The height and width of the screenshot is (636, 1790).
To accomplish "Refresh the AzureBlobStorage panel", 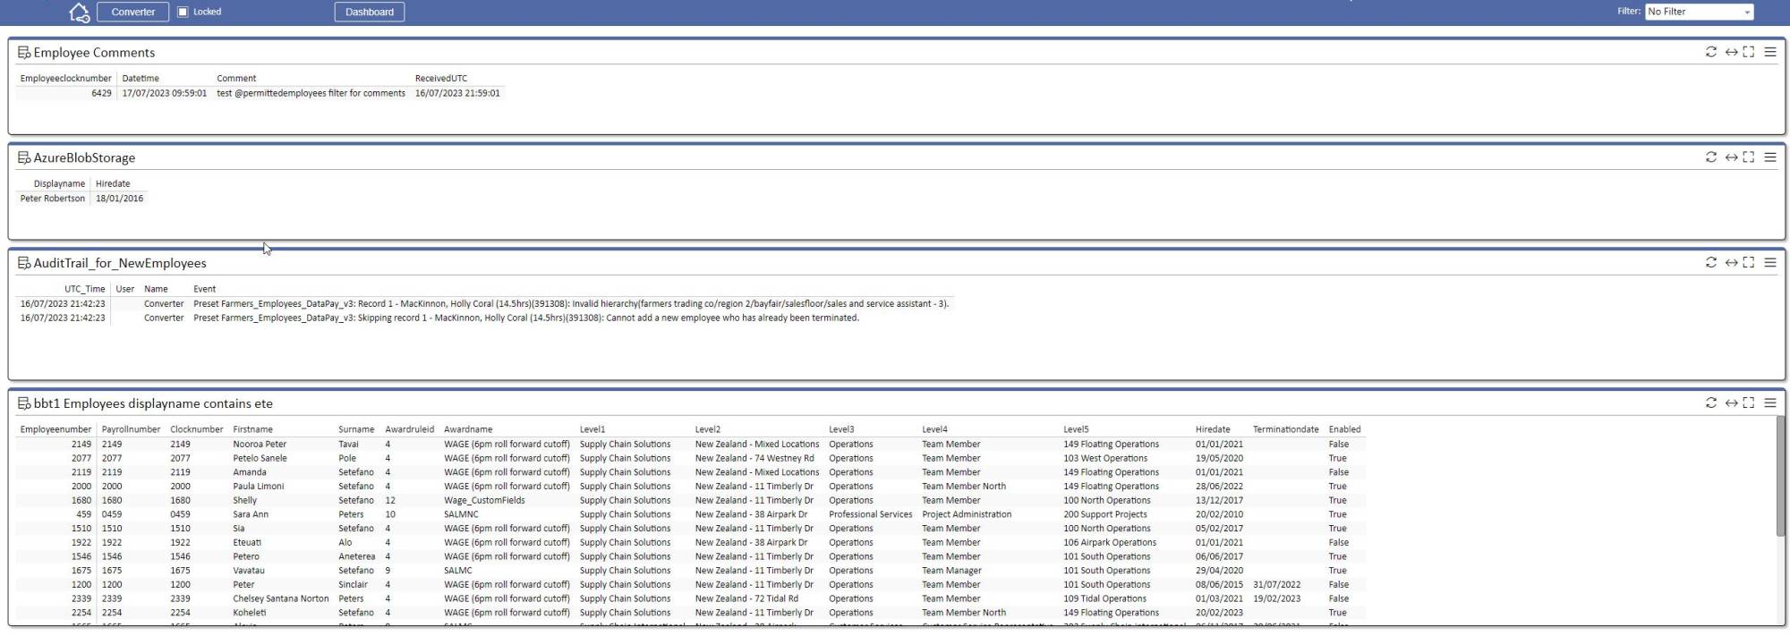I will click(x=1711, y=157).
